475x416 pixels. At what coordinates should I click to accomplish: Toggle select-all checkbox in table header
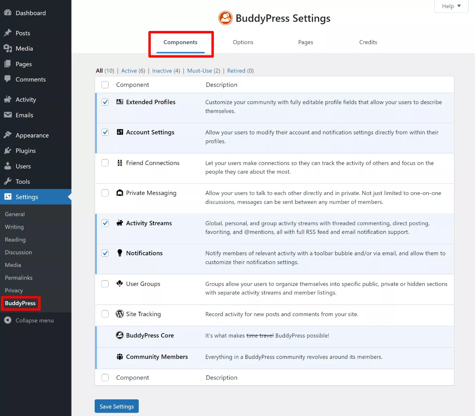click(x=105, y=85)
